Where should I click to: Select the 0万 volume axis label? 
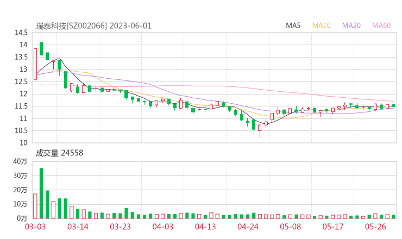tap(22, 218)
